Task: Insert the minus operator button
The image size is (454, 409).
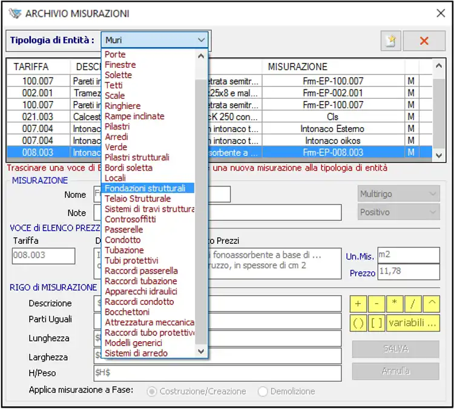Action: point(377,304)
